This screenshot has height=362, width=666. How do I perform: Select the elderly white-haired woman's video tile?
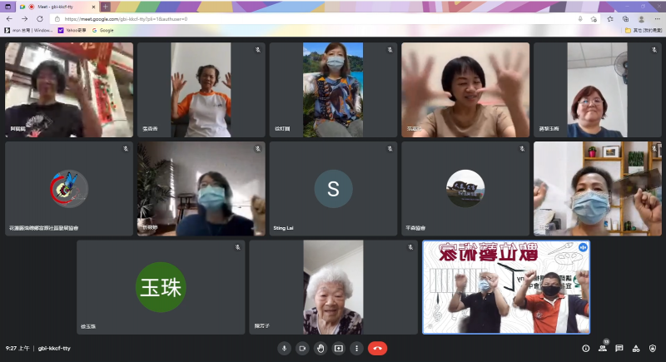(334, 287)
